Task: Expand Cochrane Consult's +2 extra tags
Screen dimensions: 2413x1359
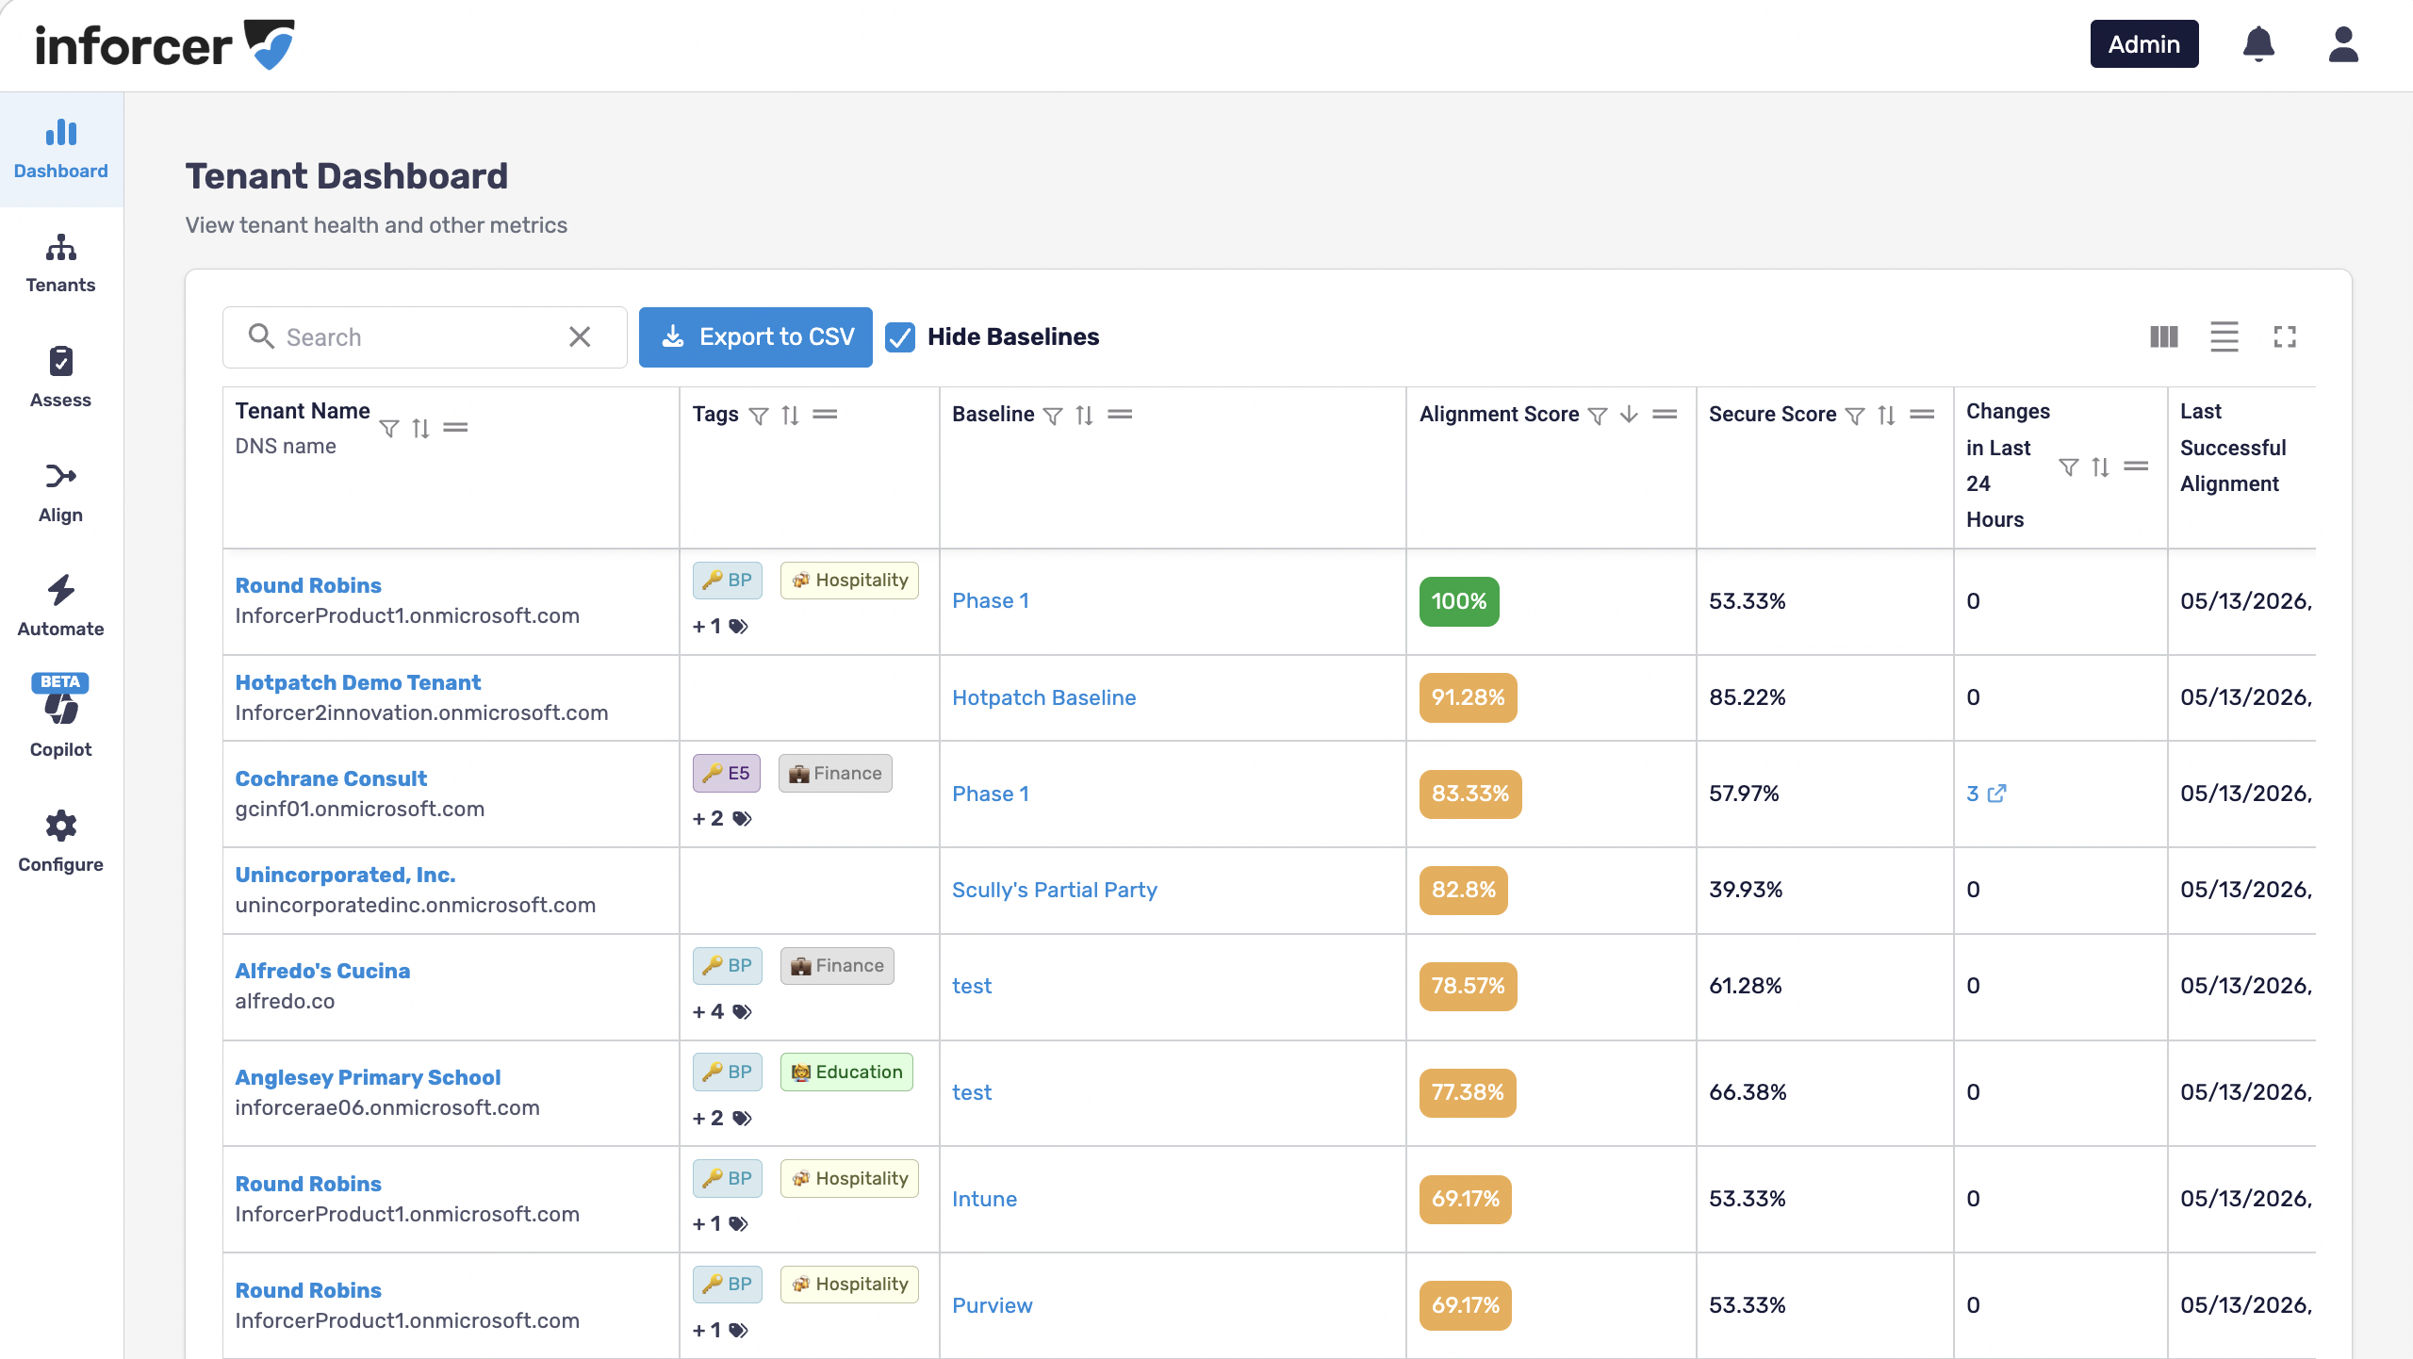Action: [722, 818]
